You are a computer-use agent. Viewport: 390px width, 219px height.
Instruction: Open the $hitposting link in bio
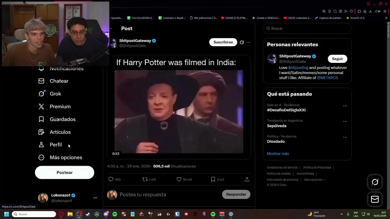[x=298, y=68]
